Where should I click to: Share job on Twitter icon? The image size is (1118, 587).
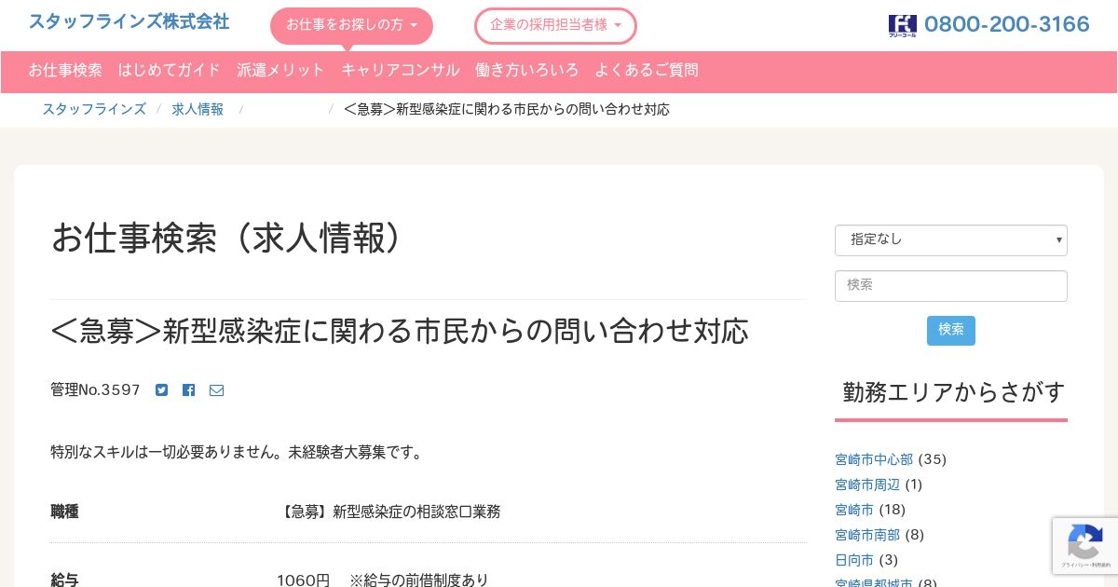(x=162, y=390)
